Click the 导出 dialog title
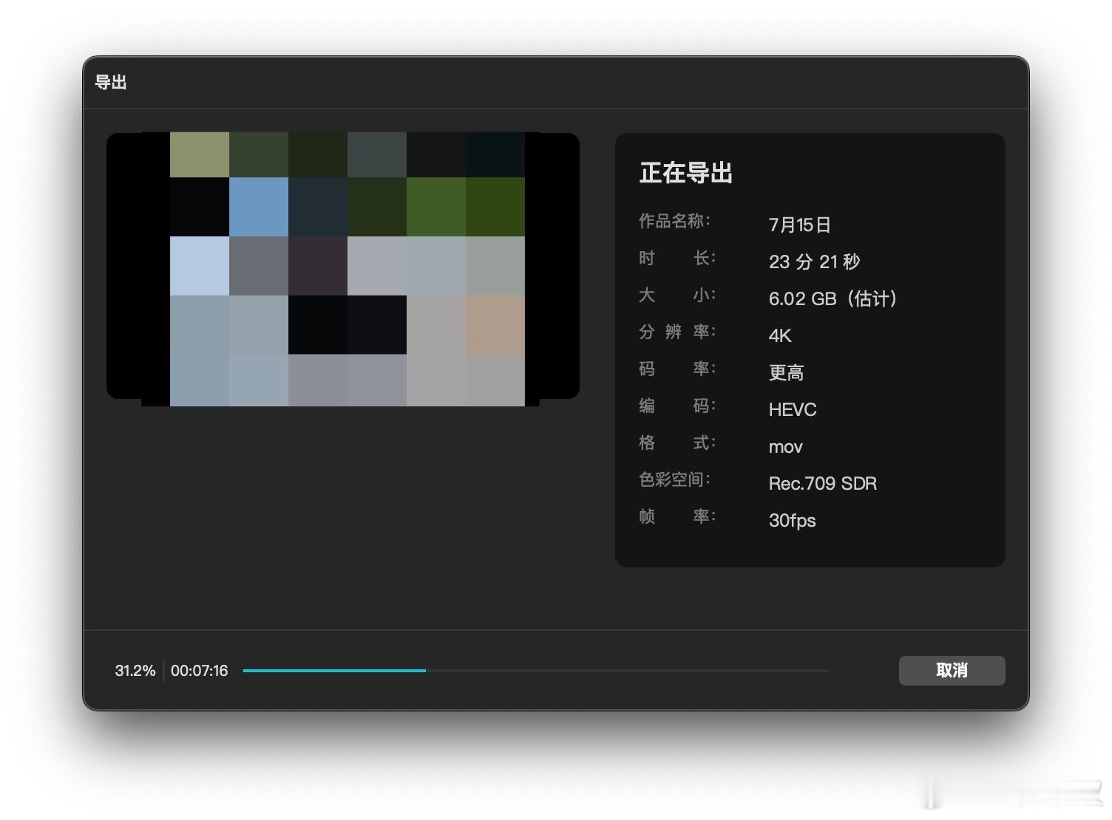This screenshot has height=820, width=1112. [111, 82]
